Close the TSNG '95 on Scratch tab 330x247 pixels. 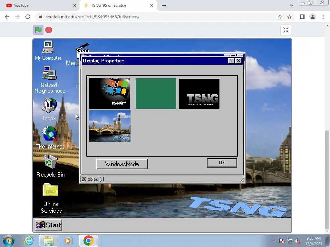(x=152, y=5)
